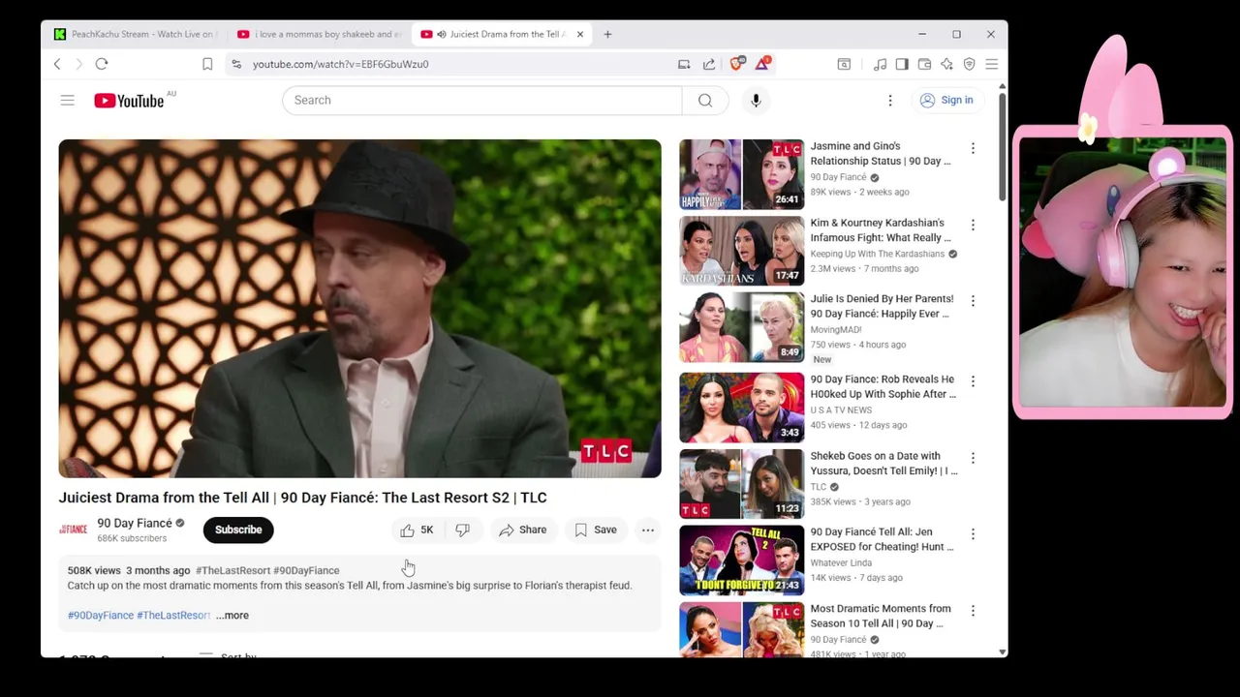Save the video to a playlist
The width and height of the screenshot is (1240, 697).
pos(595,530)
